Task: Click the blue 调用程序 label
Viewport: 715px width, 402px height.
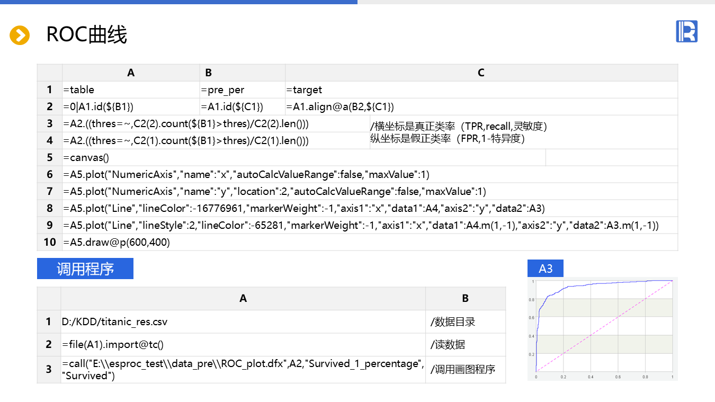Action: click(x=85, y=269)
